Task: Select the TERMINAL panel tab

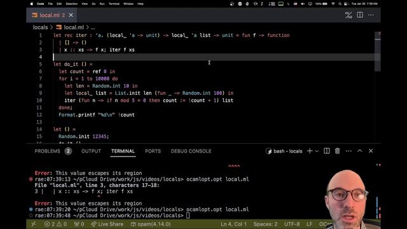Action: coord(123,151)
